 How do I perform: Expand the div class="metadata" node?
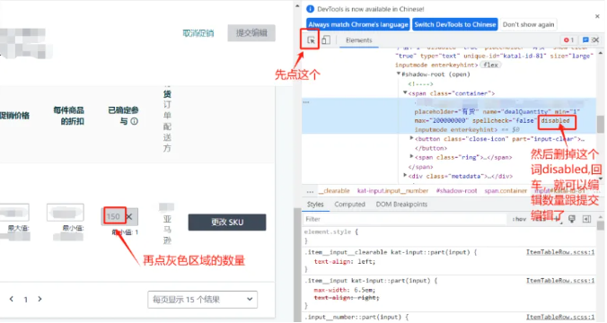[405, 175]
